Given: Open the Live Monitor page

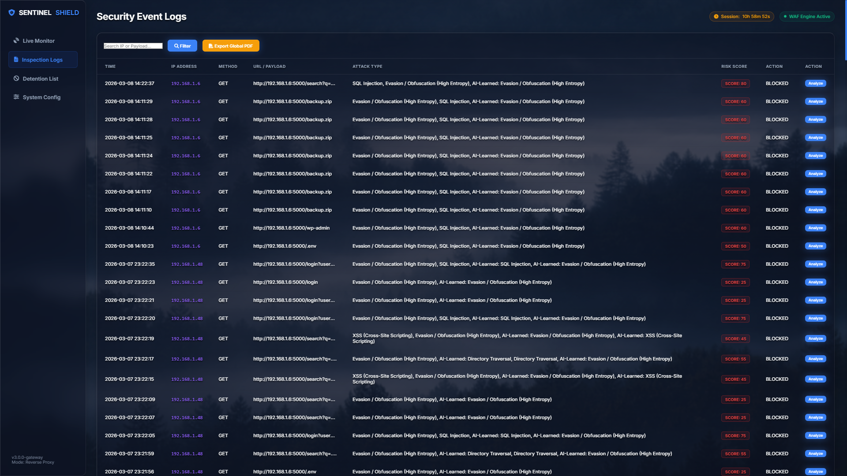Looking at the screenshot, I should (39, 41).
